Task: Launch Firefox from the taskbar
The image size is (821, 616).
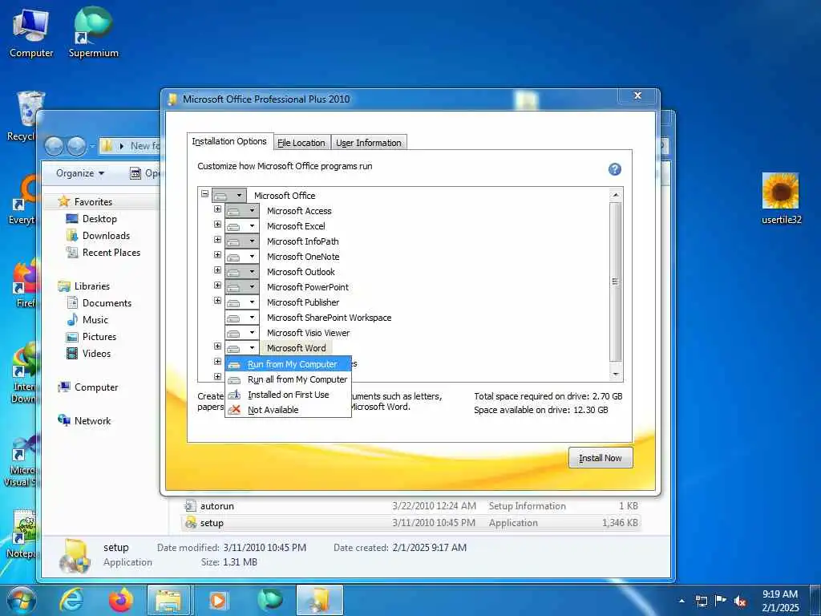Action: click(121, 600)
